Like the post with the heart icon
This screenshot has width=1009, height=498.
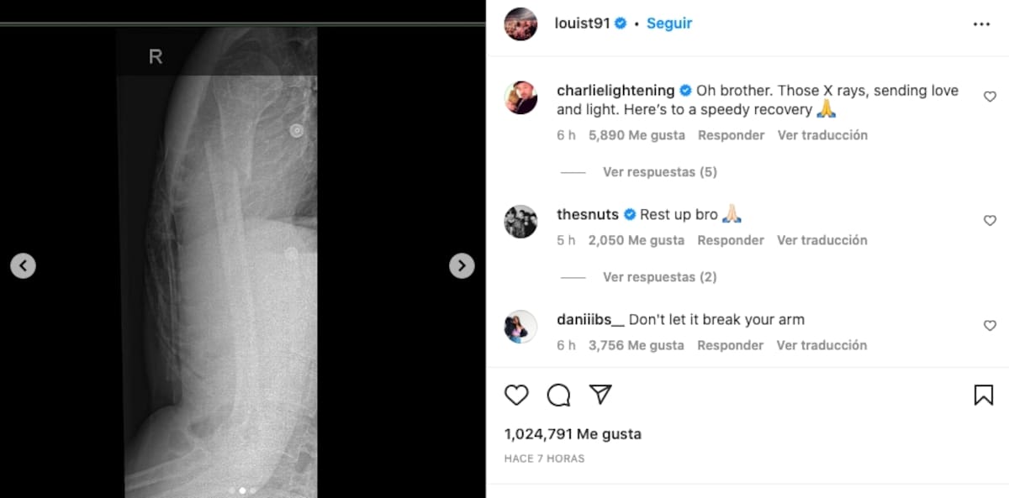coord(516,395)
